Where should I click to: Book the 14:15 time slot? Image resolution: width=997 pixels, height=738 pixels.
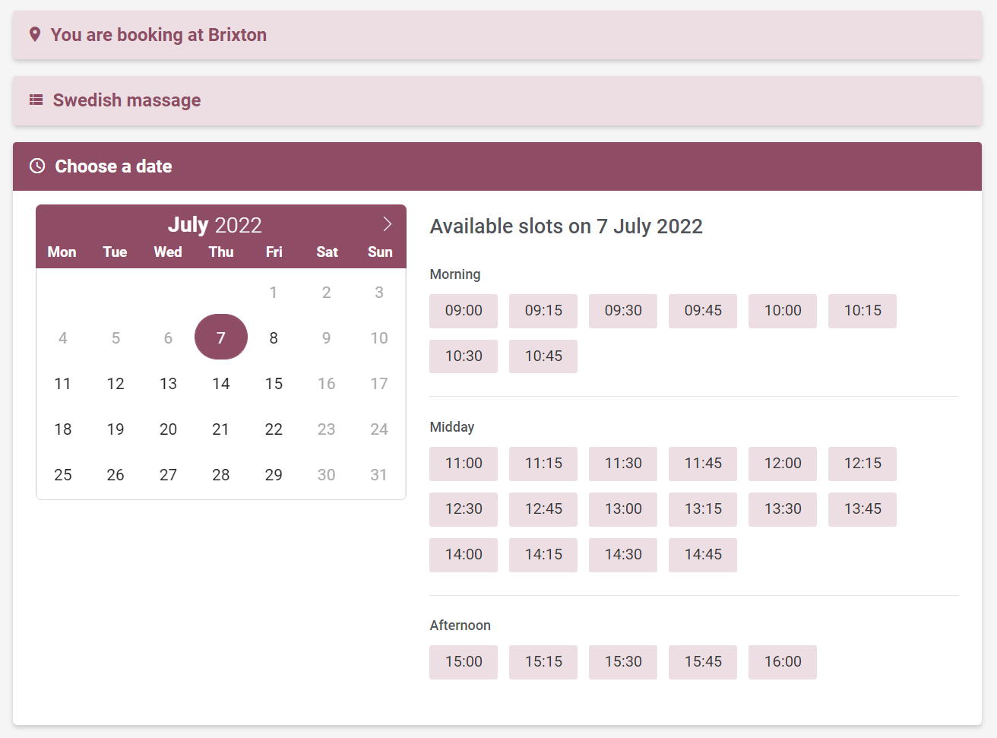(x=543, y=555)
